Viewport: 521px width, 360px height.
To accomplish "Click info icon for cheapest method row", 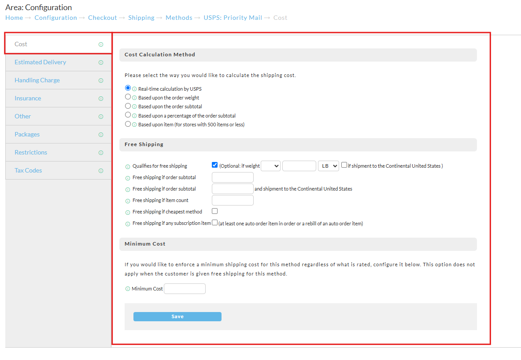I will (x=128, y=213).
